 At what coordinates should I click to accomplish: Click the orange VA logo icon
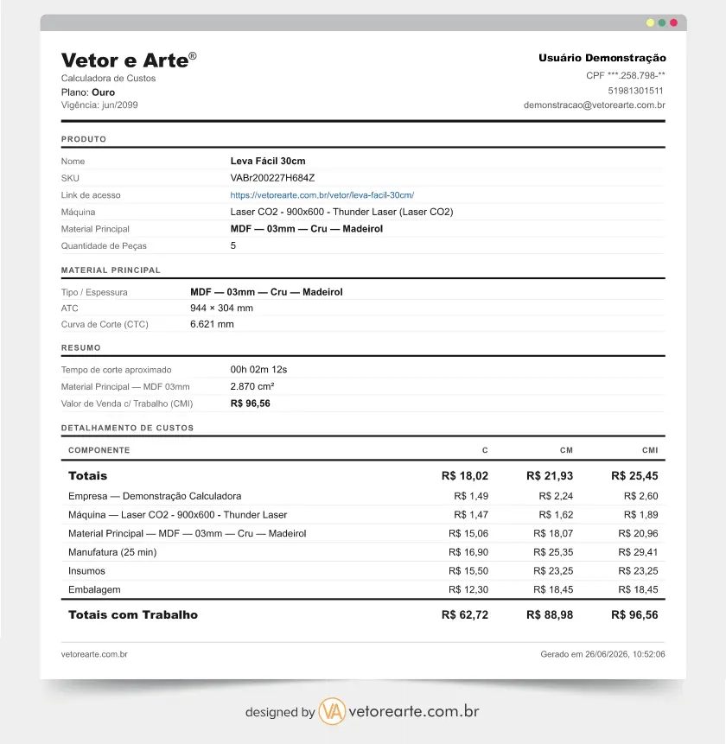point(332,711)
